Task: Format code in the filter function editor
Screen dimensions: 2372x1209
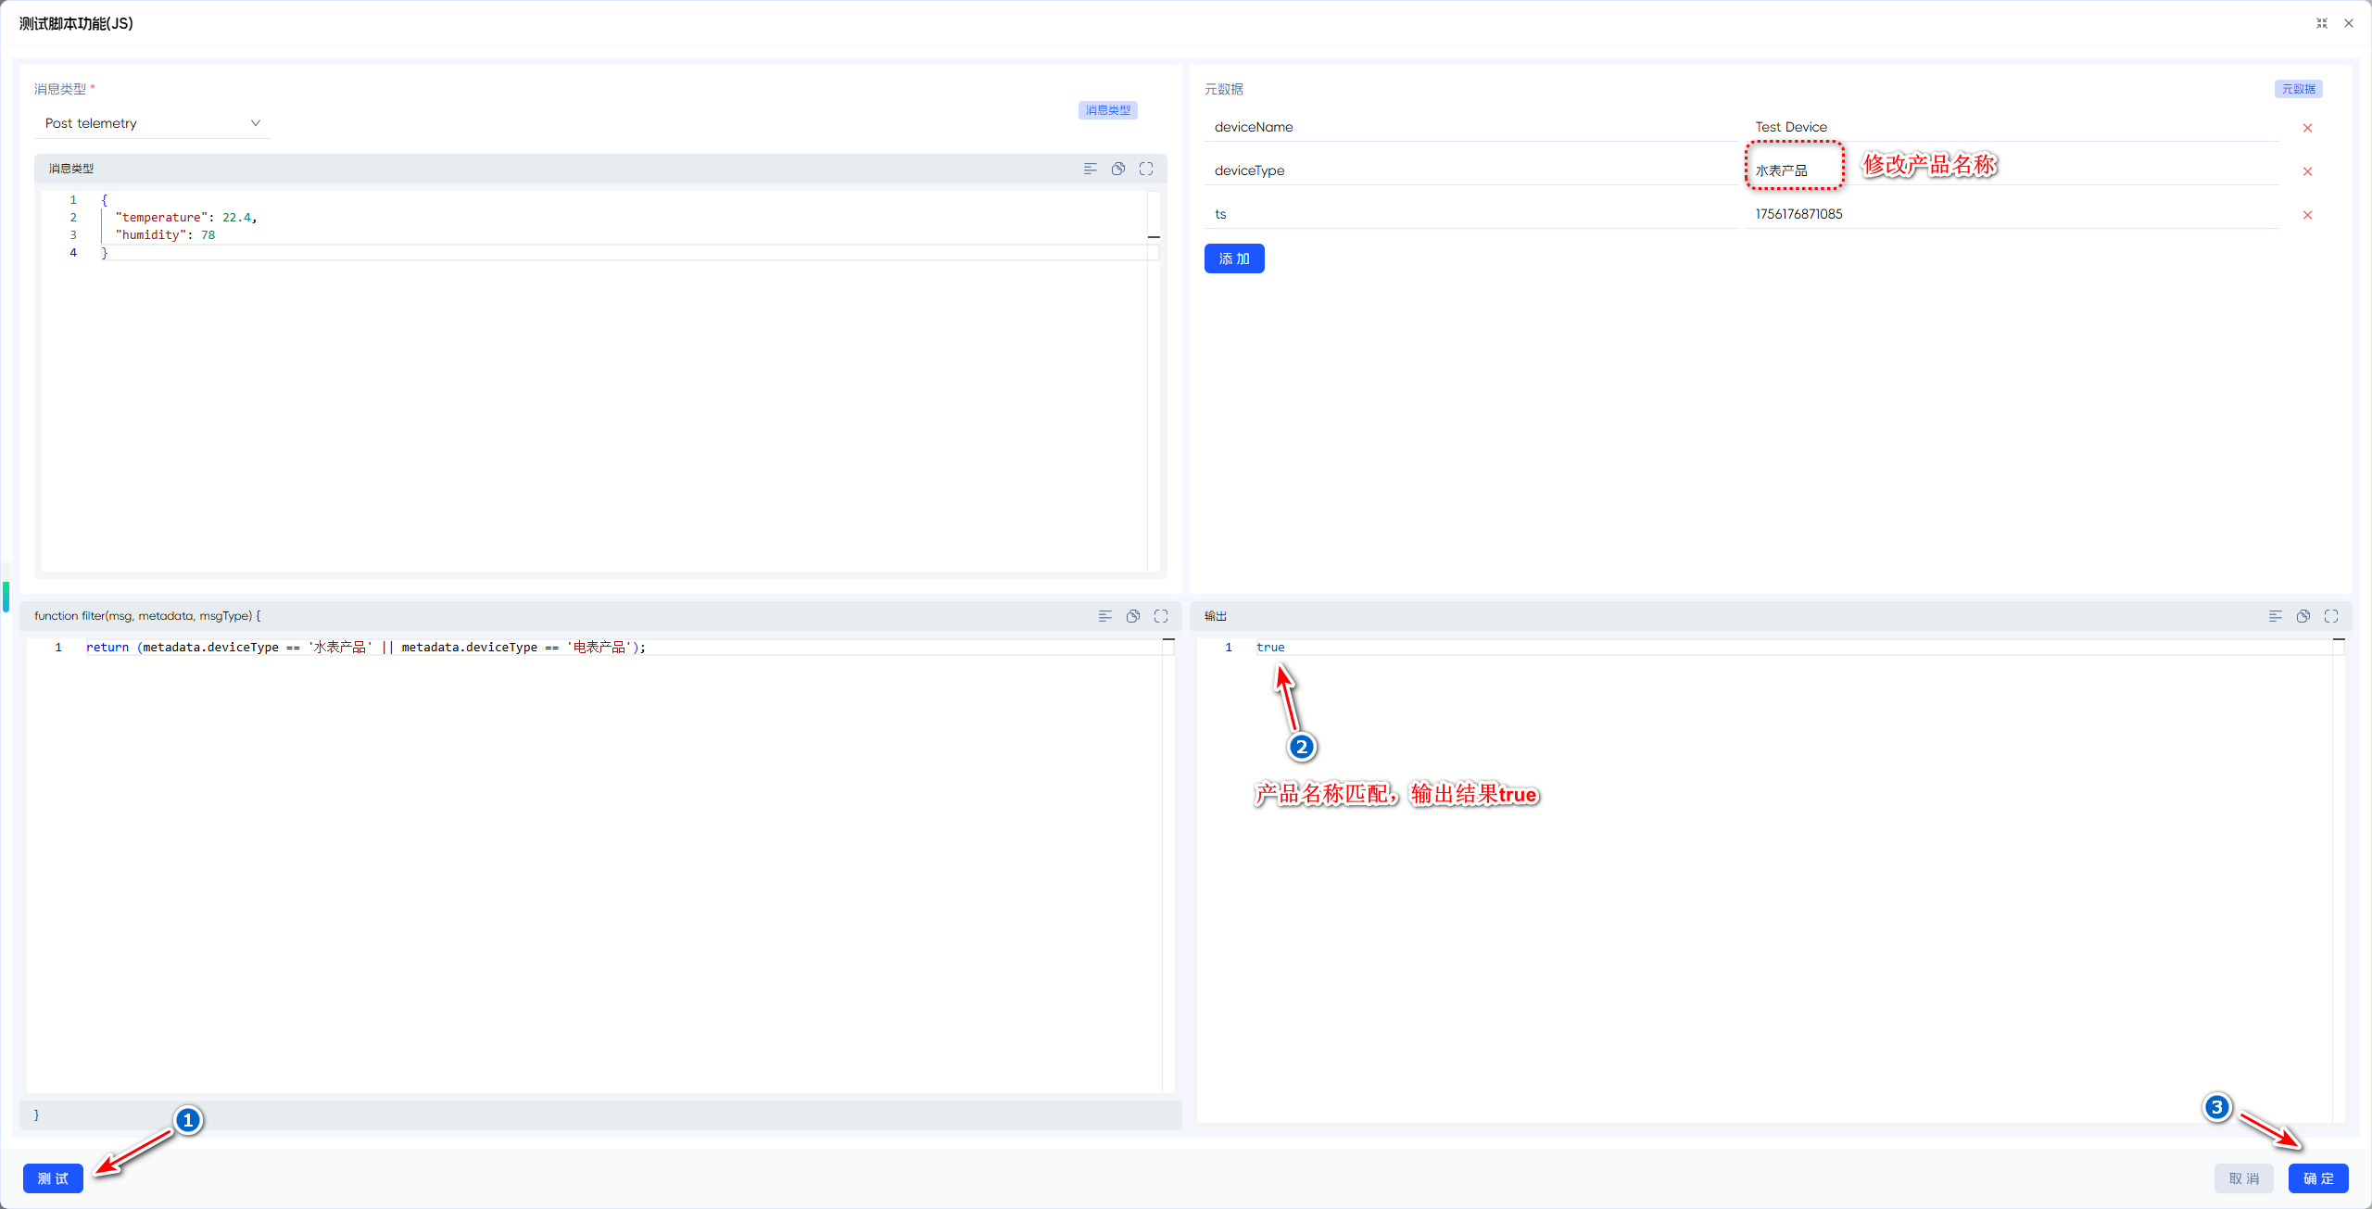Action: [1104, 616]
